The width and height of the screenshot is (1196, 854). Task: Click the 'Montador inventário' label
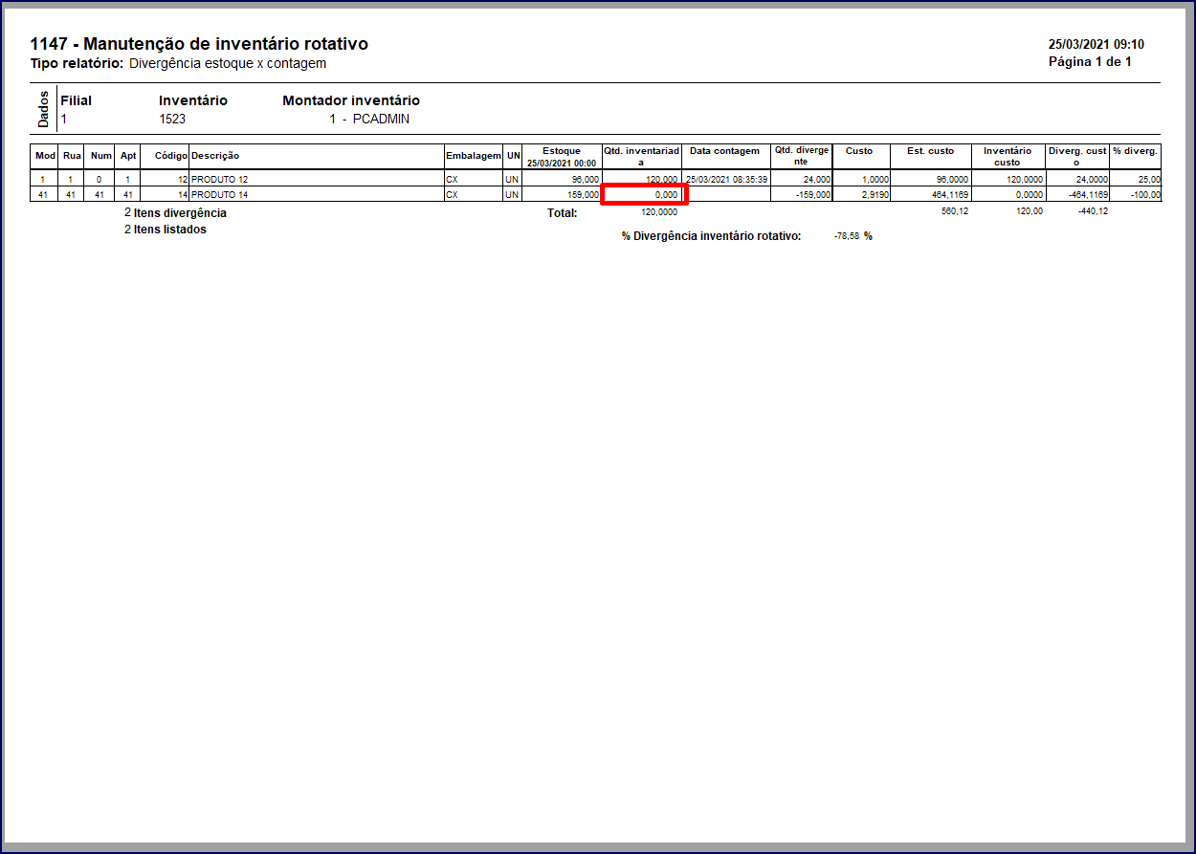click(x=351, y=100)
